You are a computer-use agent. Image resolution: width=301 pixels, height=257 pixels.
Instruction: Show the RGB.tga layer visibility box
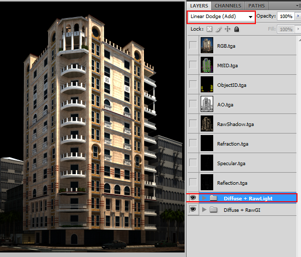[x=193, y=45]
